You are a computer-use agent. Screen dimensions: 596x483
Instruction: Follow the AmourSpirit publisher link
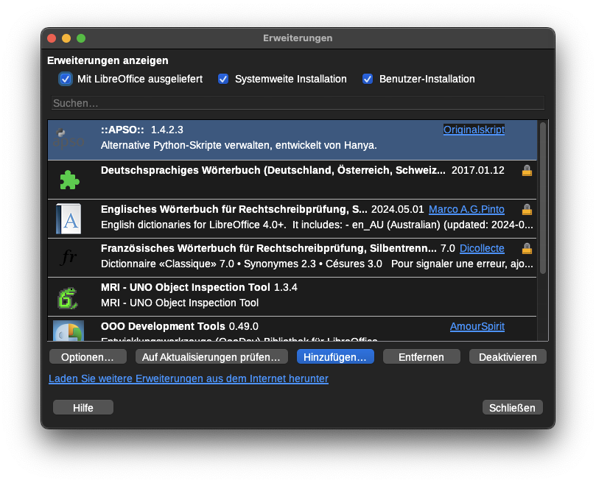click(x=477, y=327)
